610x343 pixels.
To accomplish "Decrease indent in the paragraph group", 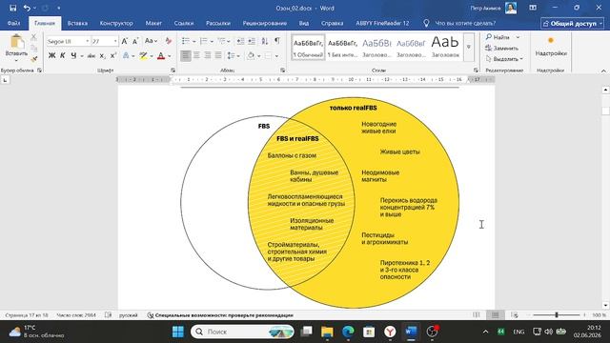I will click(241, 41).
